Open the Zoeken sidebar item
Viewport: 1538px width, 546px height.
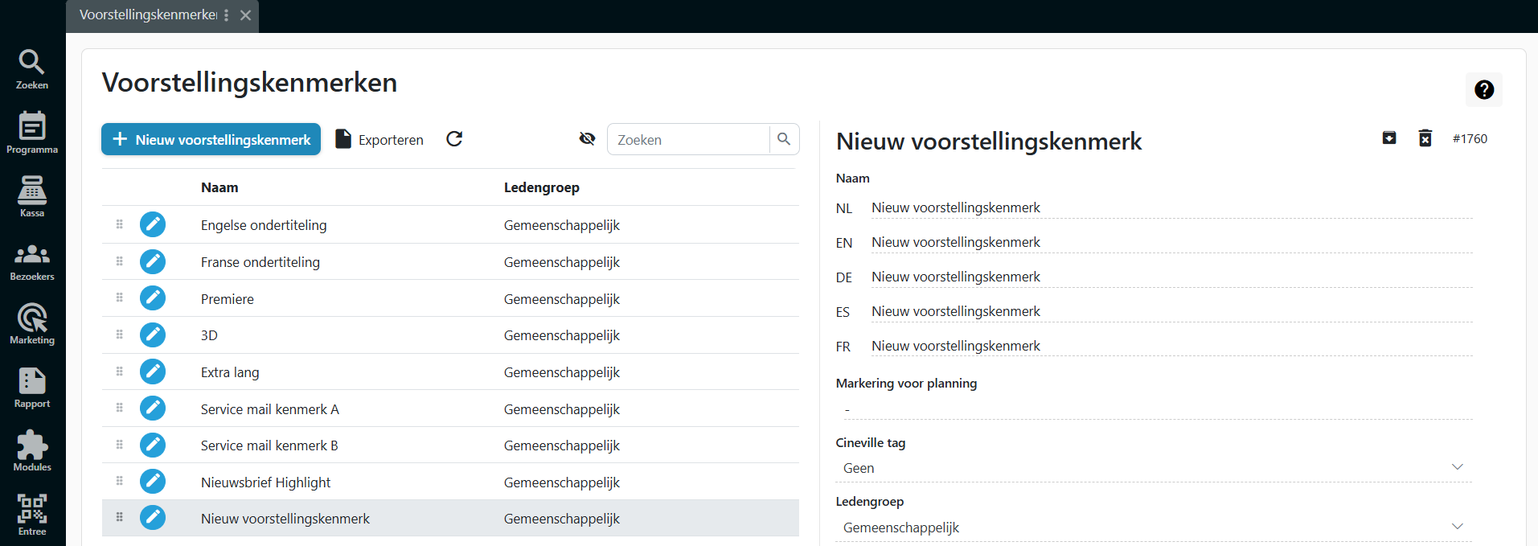[x=32, y=69]
